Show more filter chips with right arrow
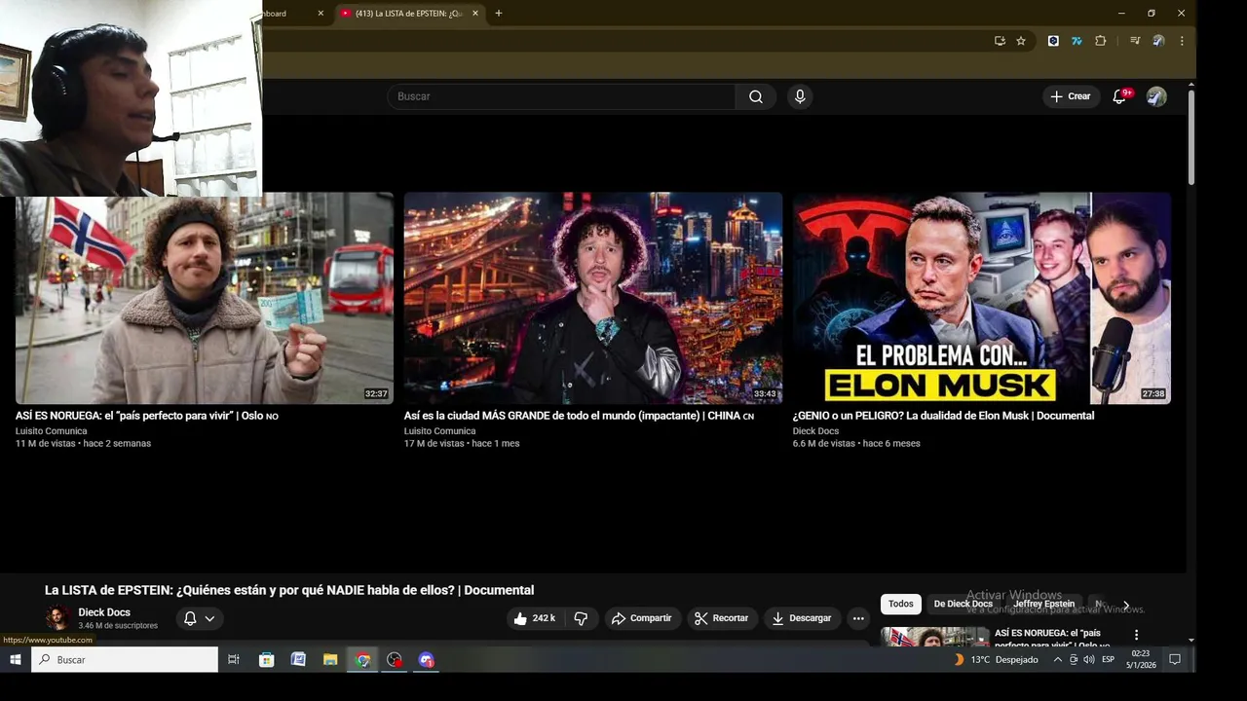The image size is (1247, 701). pos(1126,605)
